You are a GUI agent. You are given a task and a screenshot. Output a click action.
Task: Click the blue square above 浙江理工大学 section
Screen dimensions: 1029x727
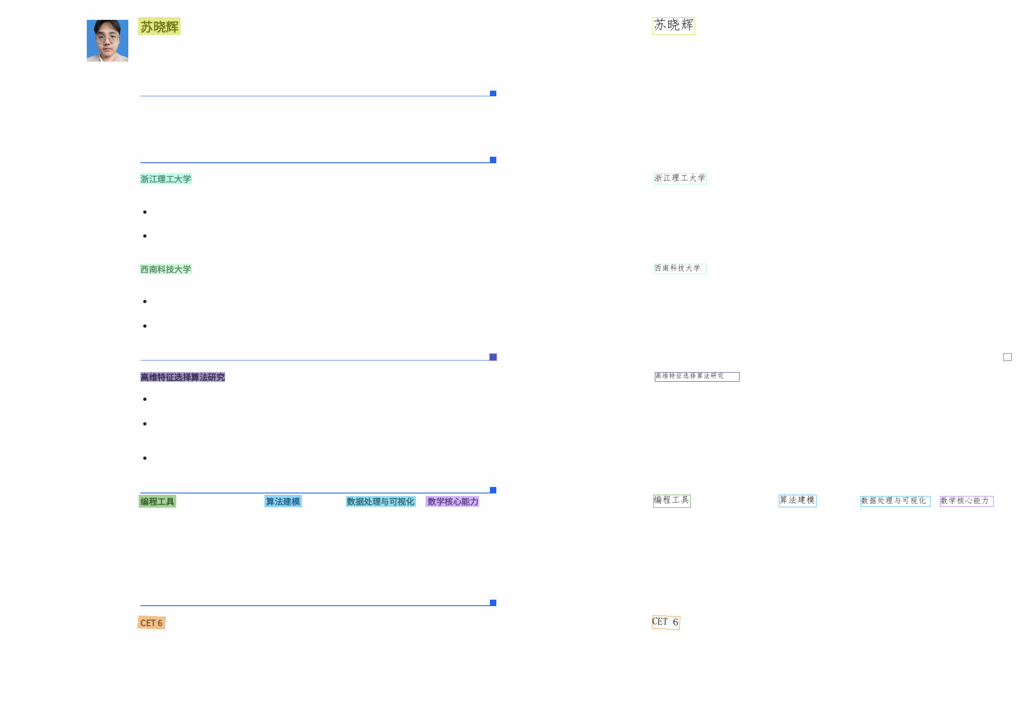click(492, 160)
